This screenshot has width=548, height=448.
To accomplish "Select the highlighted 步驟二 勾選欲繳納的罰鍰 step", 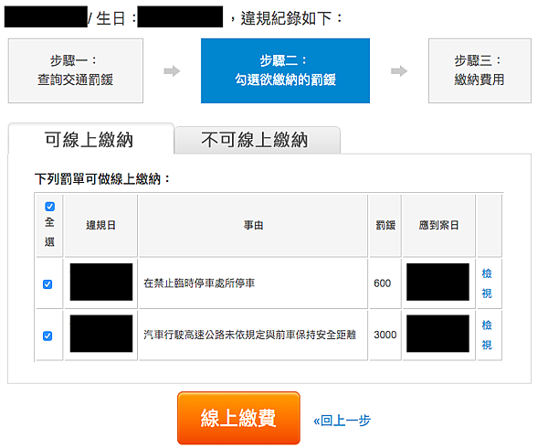I will point(285,71).
